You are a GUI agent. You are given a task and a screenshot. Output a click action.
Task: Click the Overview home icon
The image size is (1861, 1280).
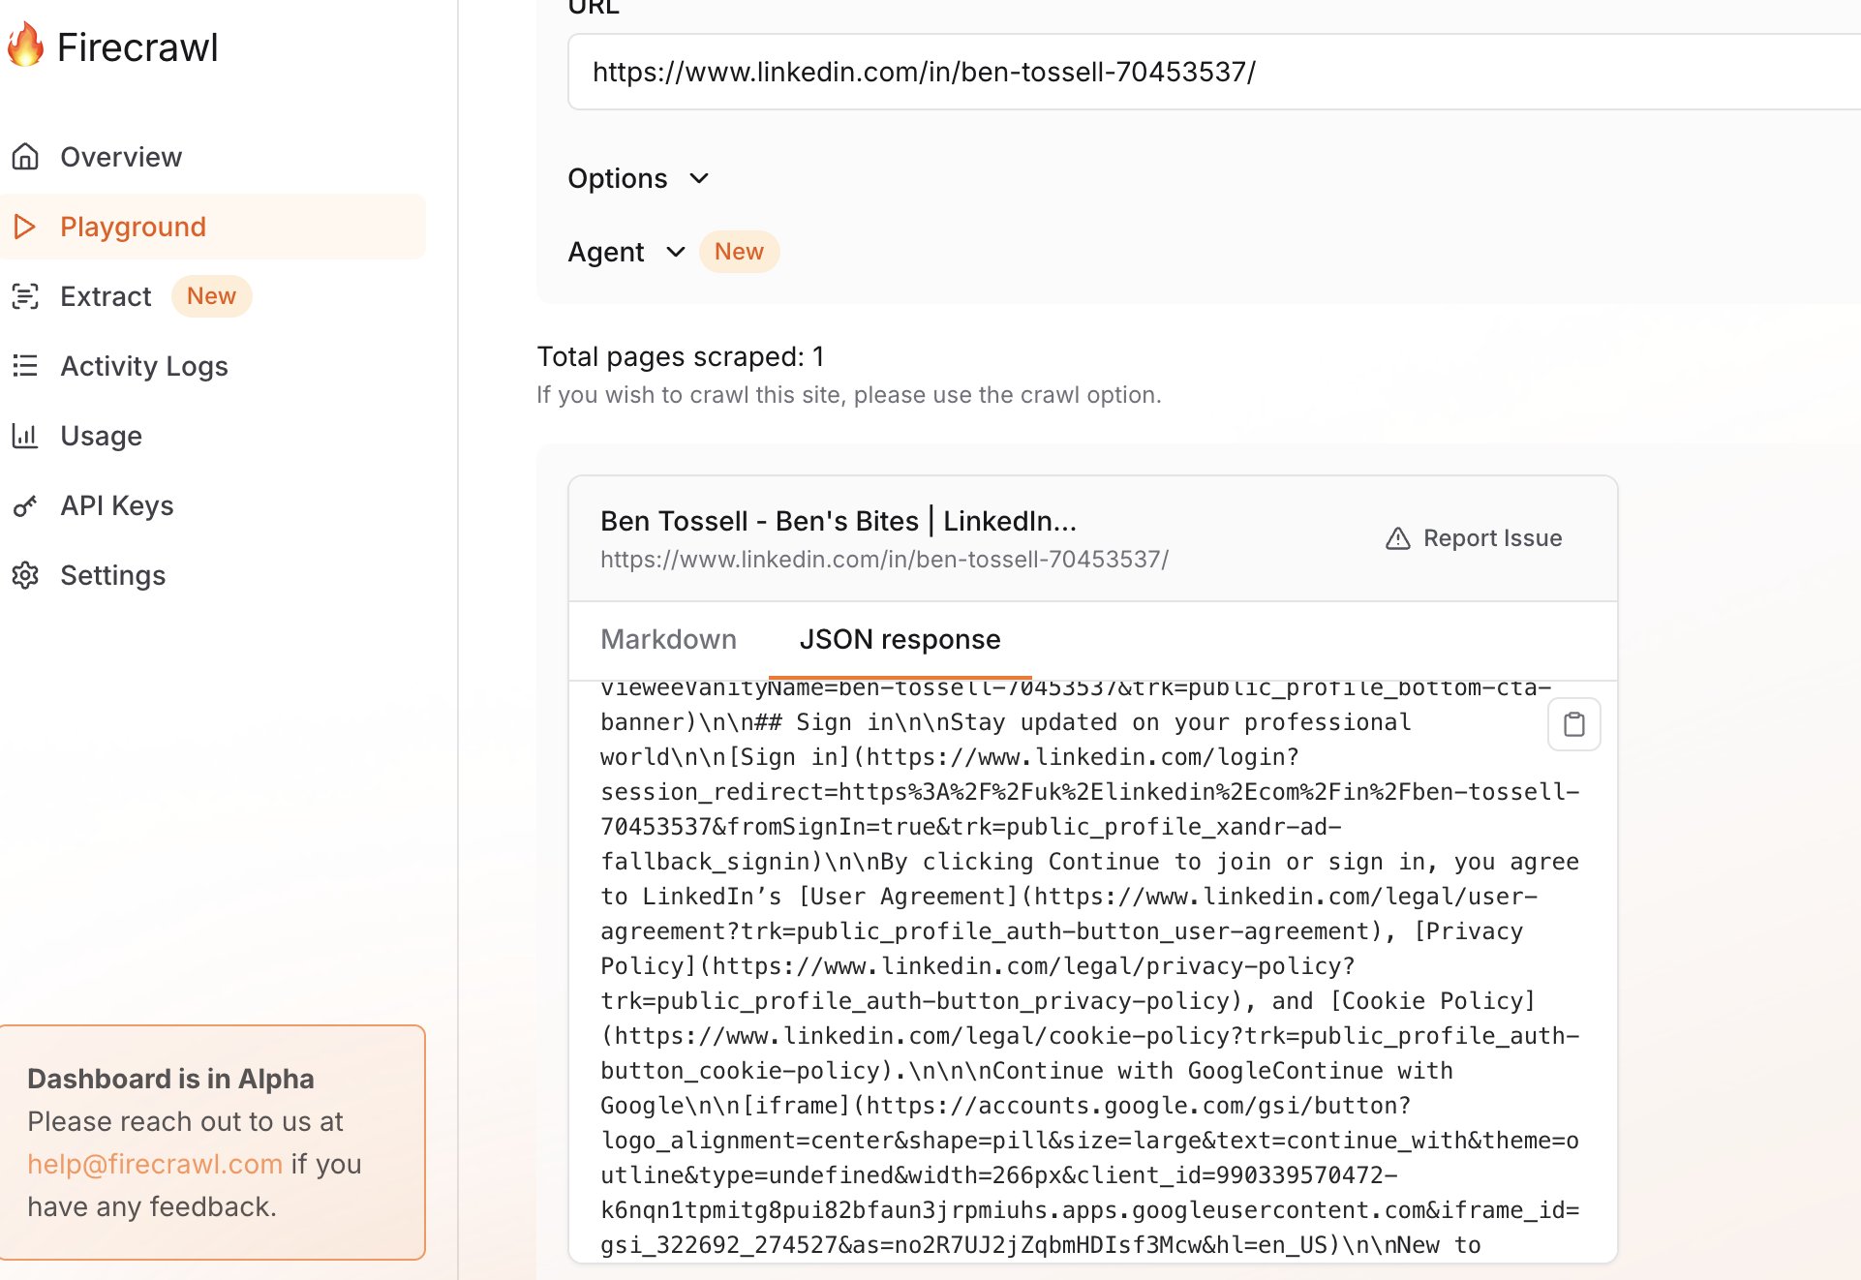tap(25, 157)
